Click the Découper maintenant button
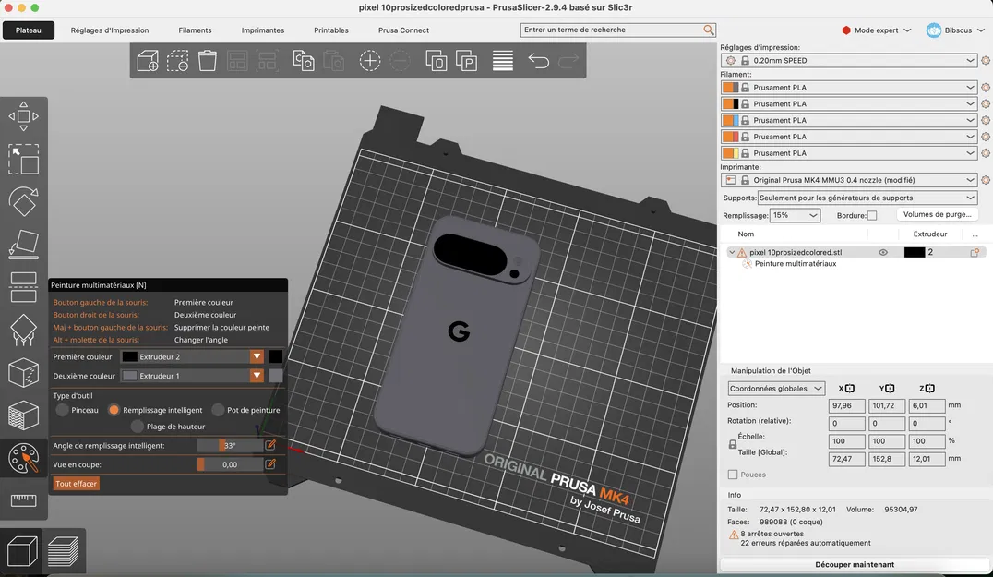This screenshot has height=577, width=993. [854, 564]
